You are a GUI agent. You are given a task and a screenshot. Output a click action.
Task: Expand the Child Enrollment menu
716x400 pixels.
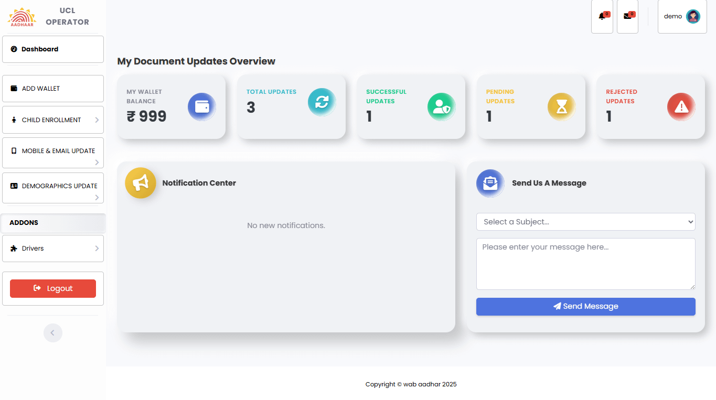click(53, 120)
